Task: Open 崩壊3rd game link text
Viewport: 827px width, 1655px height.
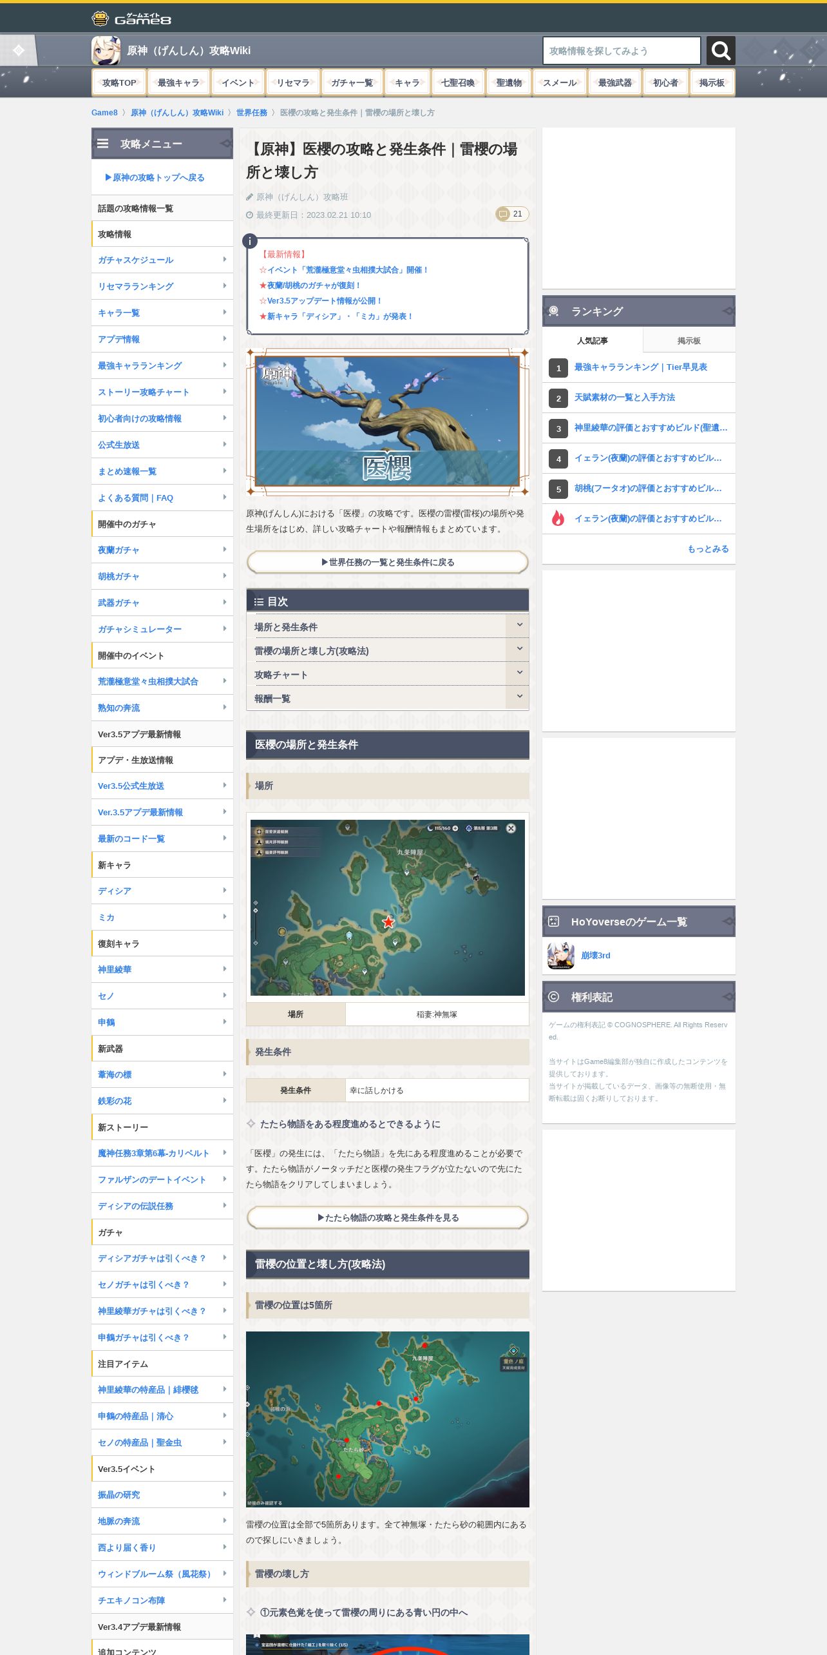Action: [x=596, y=956]
